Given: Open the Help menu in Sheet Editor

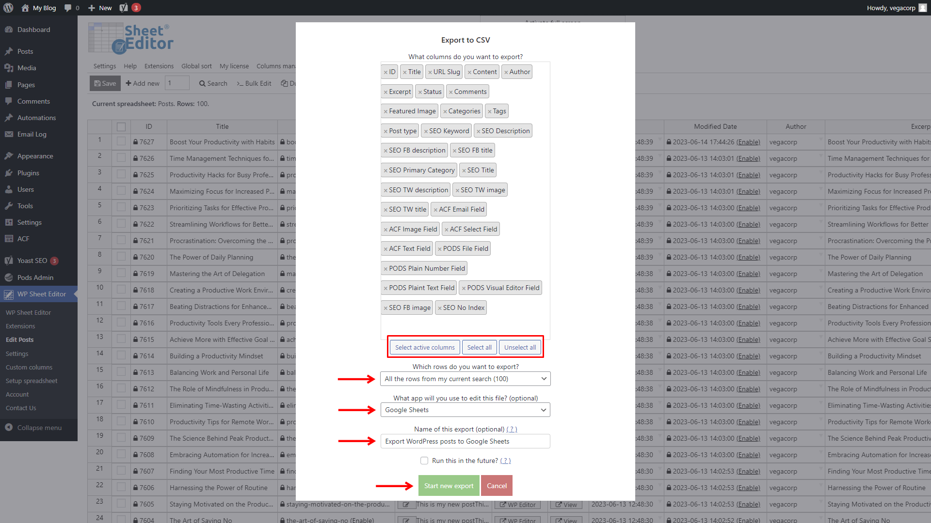Looking at the screenshot, I should 130,66.
